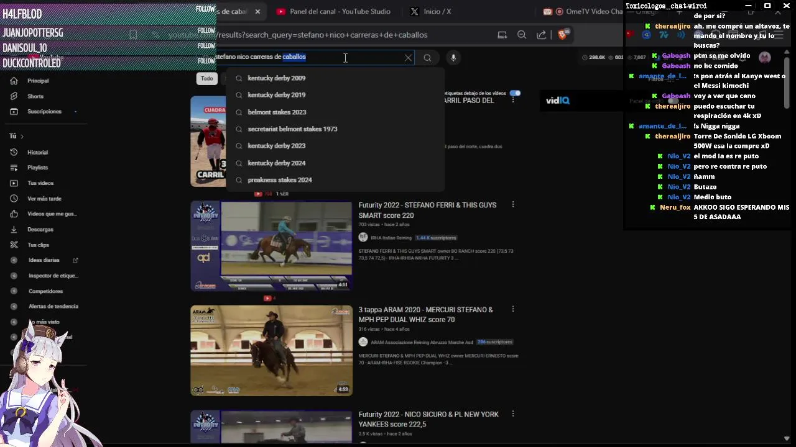Close the first YouTube browser tab

(x=257, y=11)
